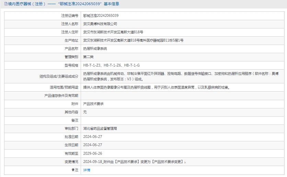
Task: Select the product name 热层析成像系统
Action: [95, 49]
